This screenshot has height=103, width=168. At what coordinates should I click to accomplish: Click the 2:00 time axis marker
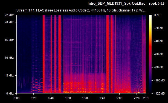pyautogui.click(x=119, y=98)
